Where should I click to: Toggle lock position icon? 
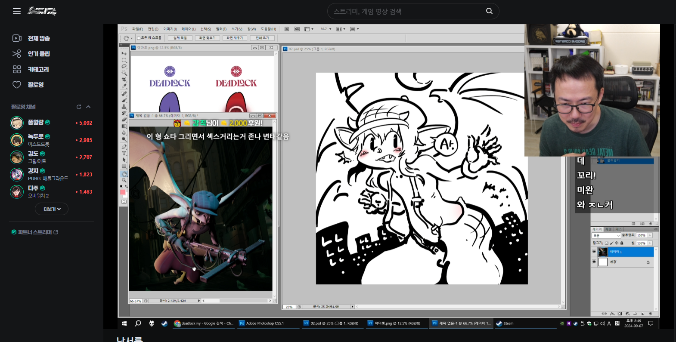tap(617, 243)
